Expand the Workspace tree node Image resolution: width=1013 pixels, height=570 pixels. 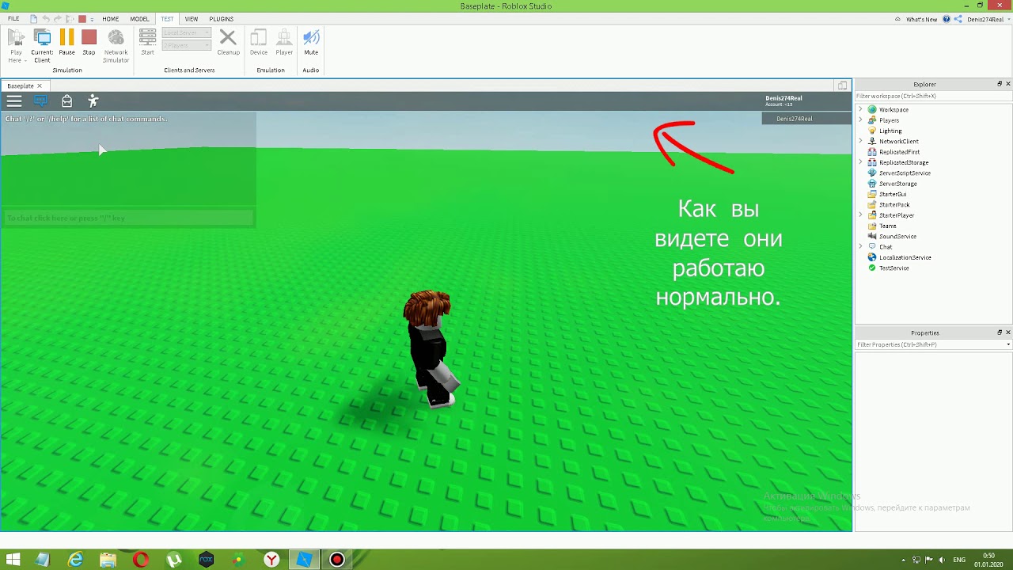tap(861, 109)
